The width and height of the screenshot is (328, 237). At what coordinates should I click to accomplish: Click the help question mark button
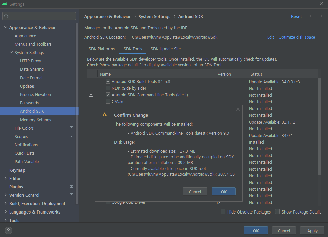tap(8, 231)
